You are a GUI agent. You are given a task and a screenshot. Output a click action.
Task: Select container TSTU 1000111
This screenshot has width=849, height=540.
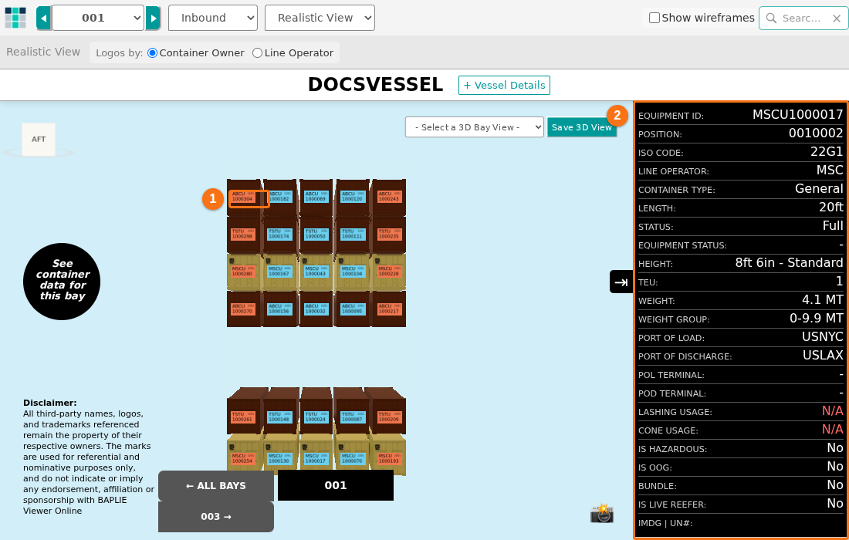(x=352, y=234)
